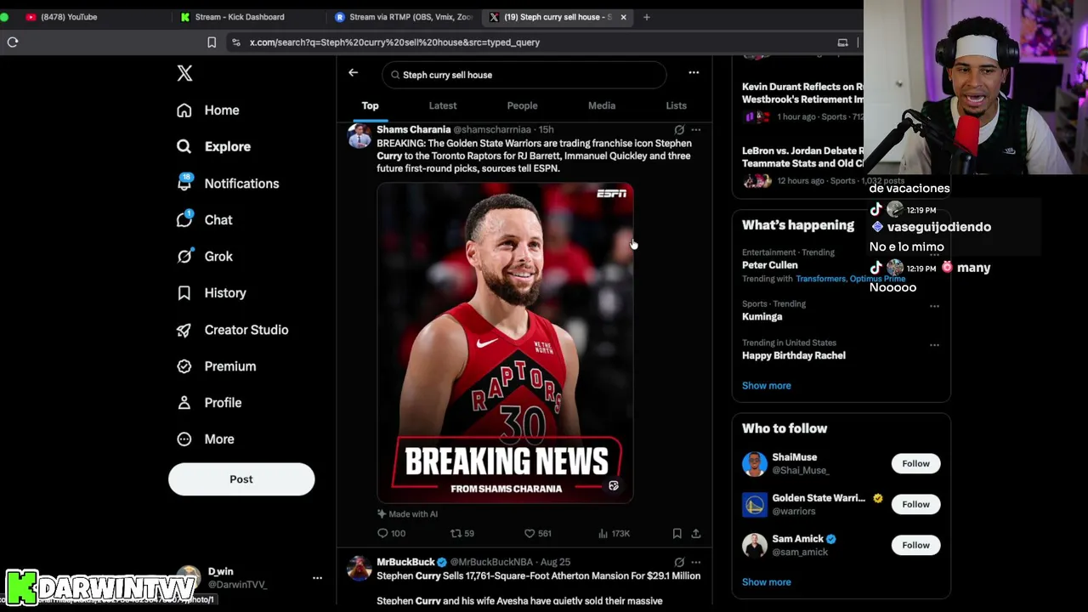Screen dimensions: 1088x612
Task: Open more options for Happy Birthday Rachel
Action: pos(934,345)
